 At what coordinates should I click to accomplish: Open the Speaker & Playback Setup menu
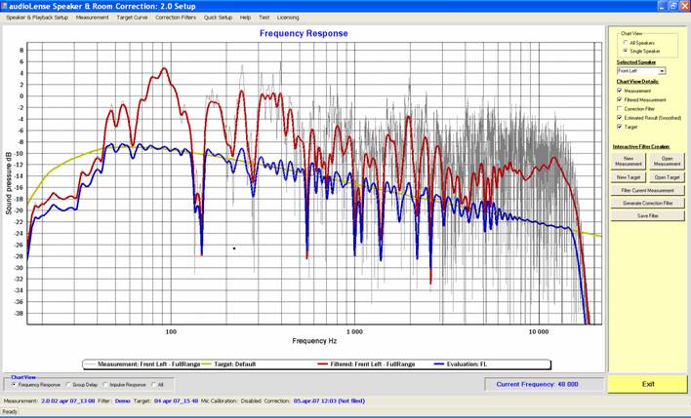tap(34, 18)
